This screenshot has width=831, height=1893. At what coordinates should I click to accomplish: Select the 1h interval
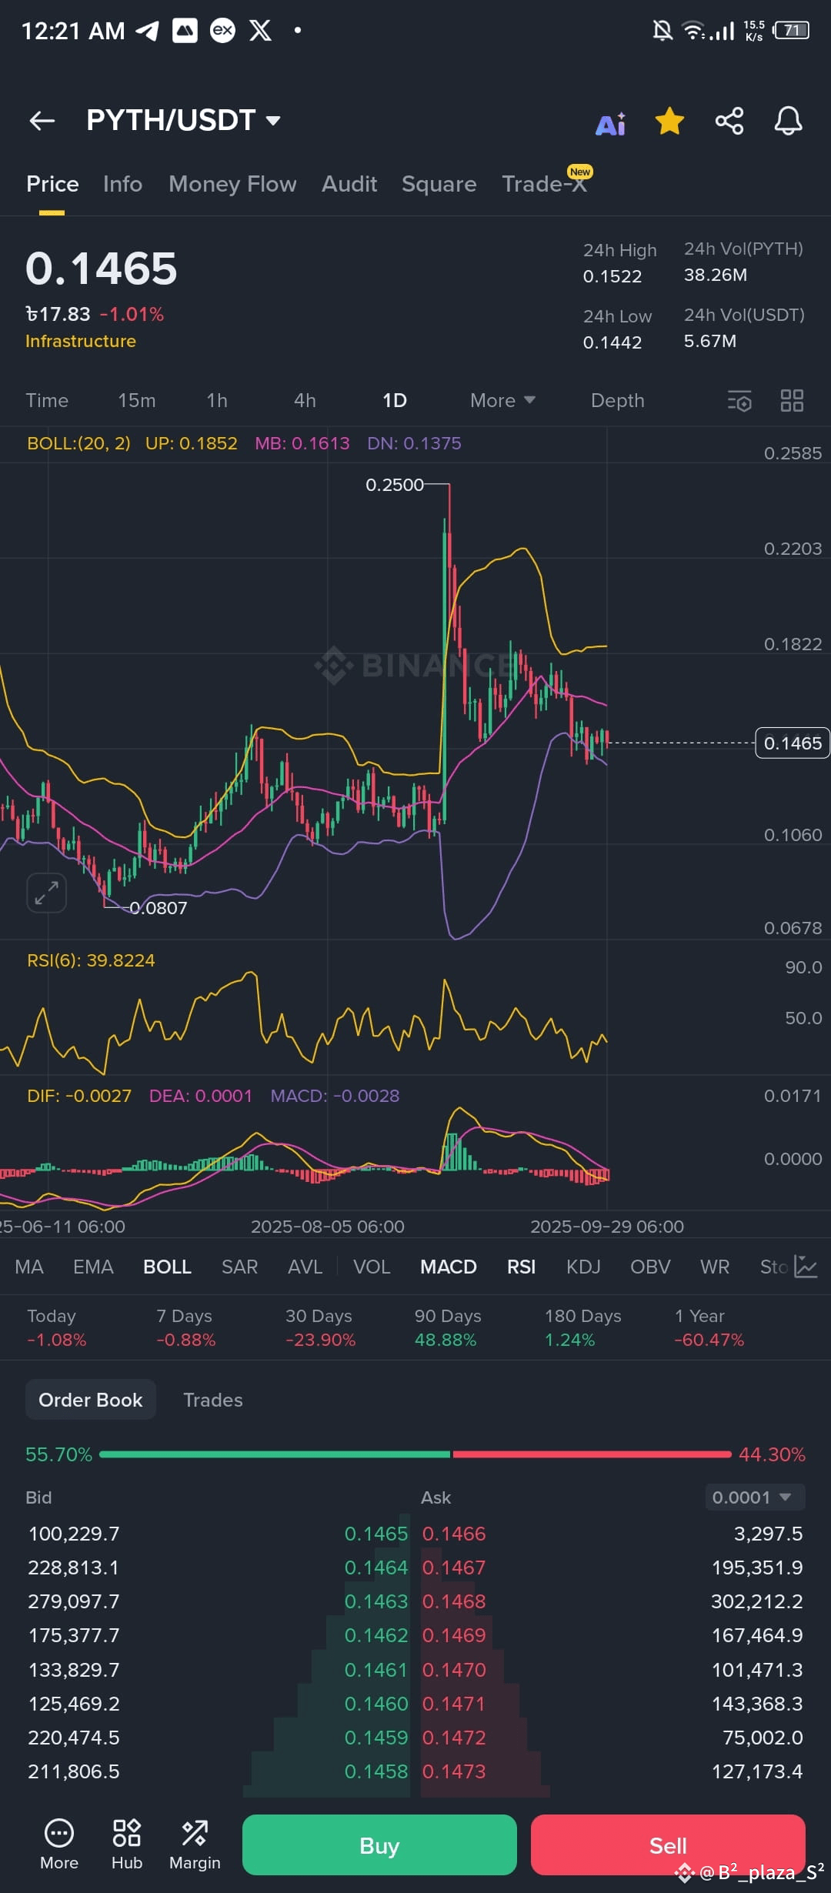point(217,401)
